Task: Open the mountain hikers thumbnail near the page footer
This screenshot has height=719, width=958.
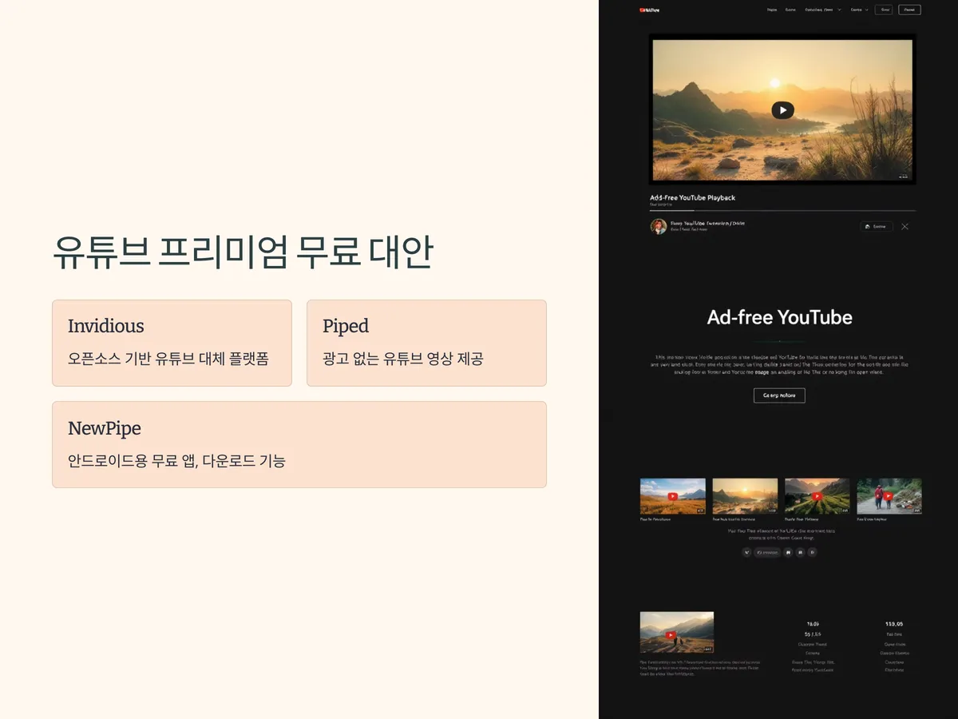Action: click(677, 633)
